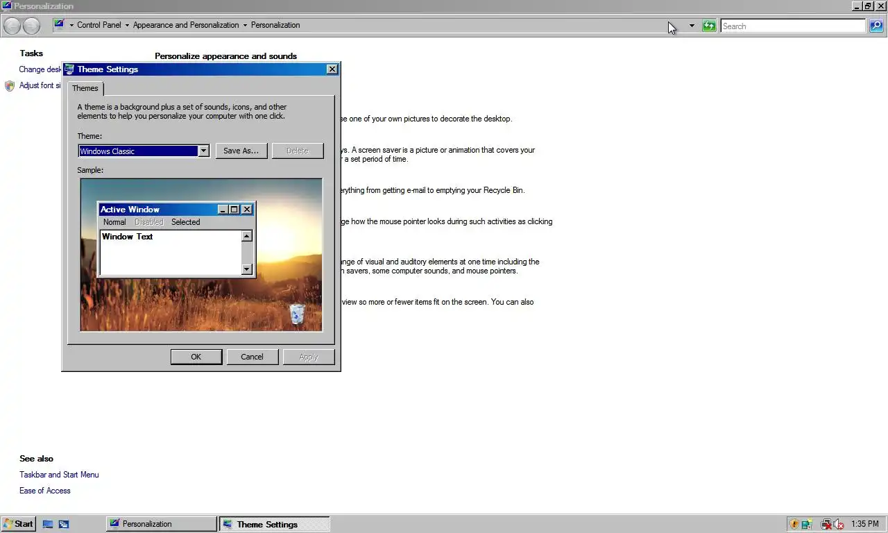This screenshot has width=888, height=533.
Task: Click Save As button
Action: [241, 151]
